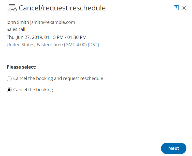Click the "Sales call" booking subject
This screenshot has height=156, width=192.
click(16, 29)
